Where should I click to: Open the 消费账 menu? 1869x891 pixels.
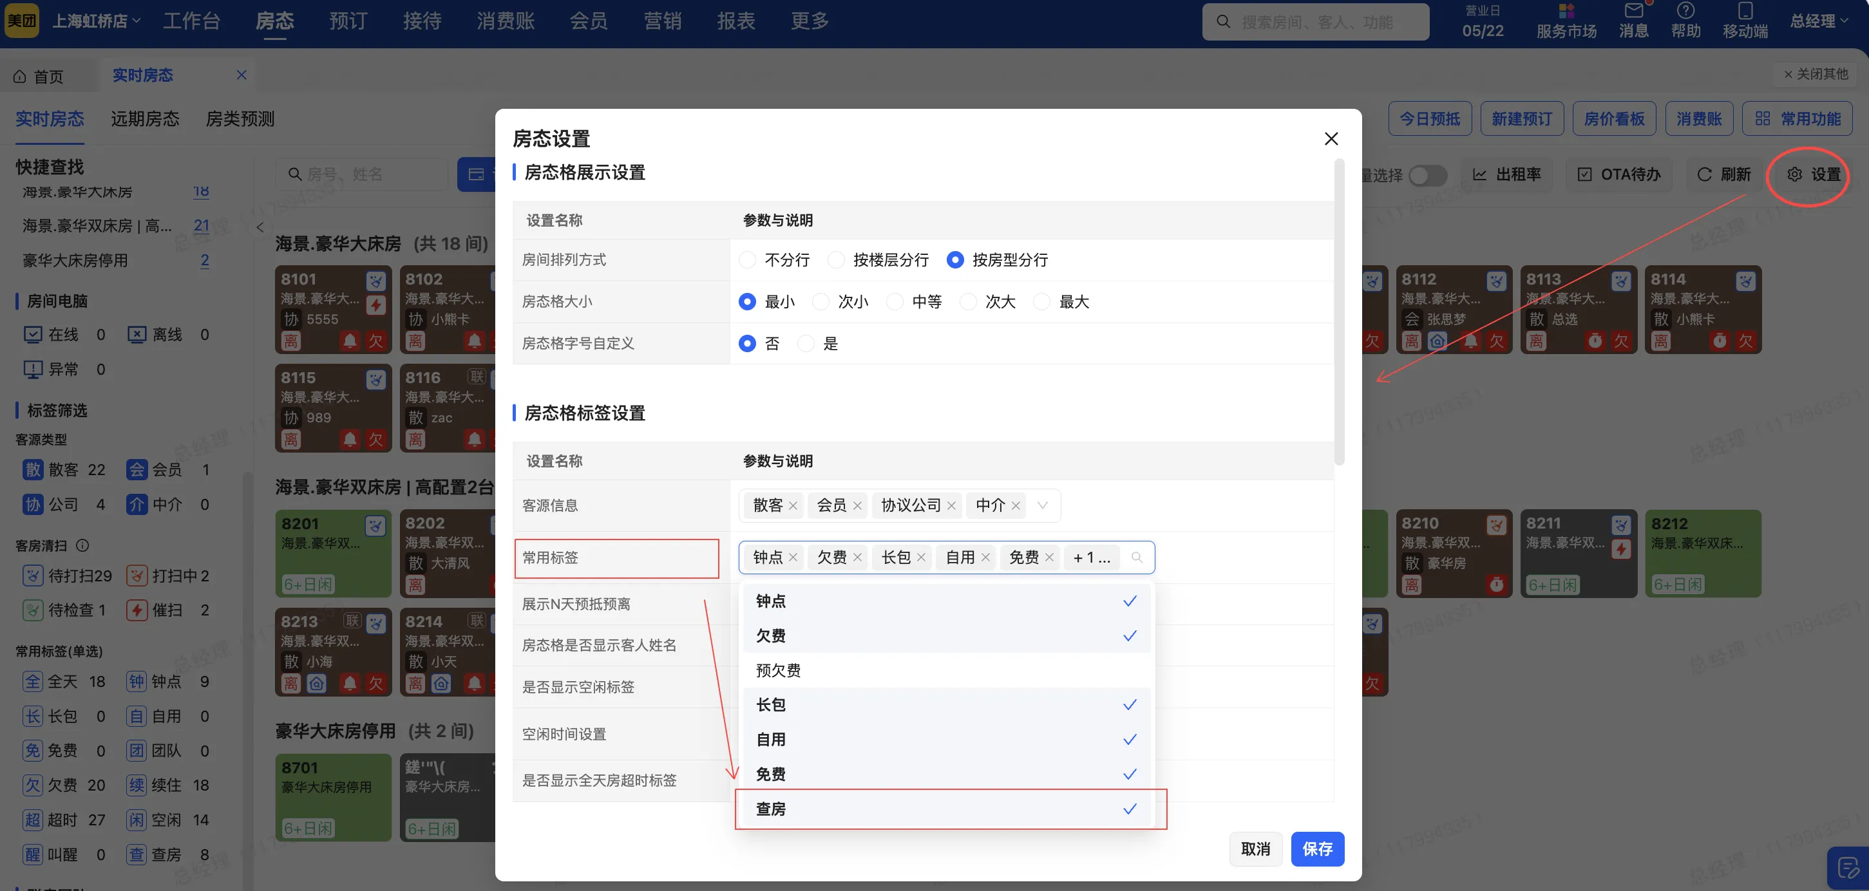(x=505, y=21)
